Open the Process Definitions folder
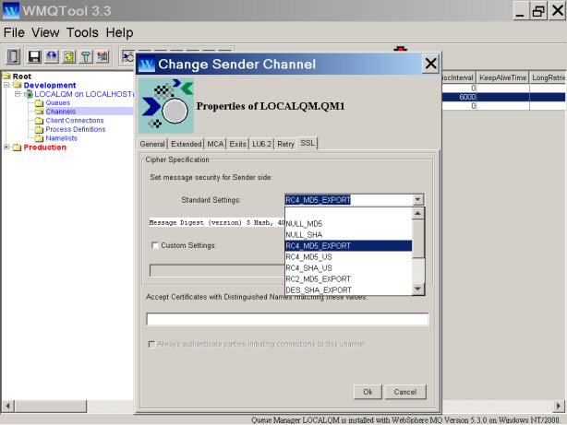 pyautogui.click(x=75, y=129)
